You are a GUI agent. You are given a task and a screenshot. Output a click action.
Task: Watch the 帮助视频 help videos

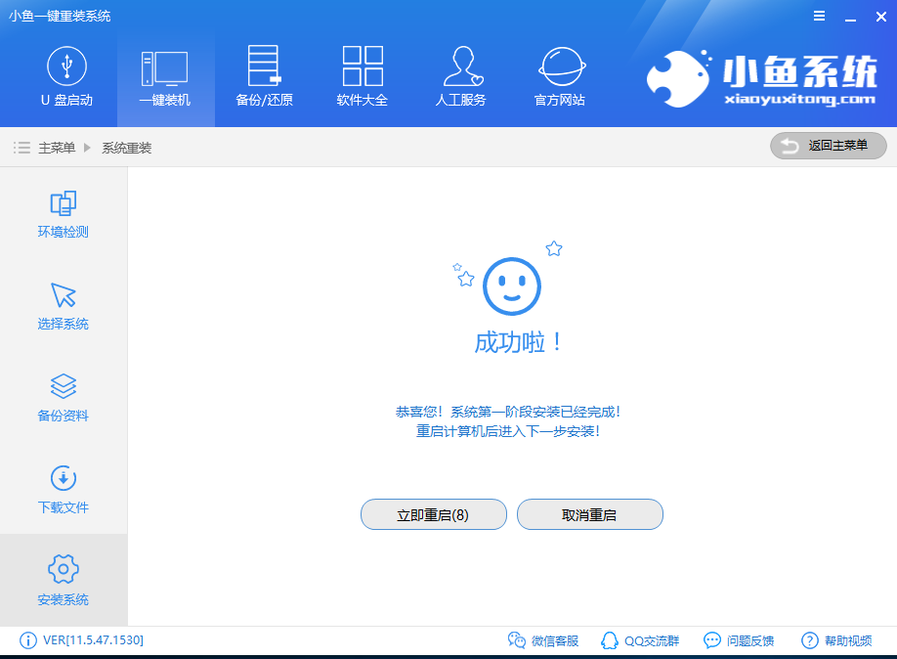point(836,640)
